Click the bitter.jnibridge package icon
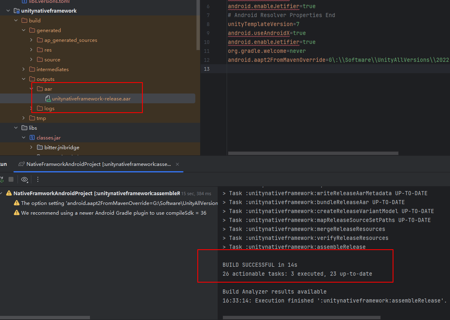The width and height of the screenshot is (450, 320). point(40,147)
